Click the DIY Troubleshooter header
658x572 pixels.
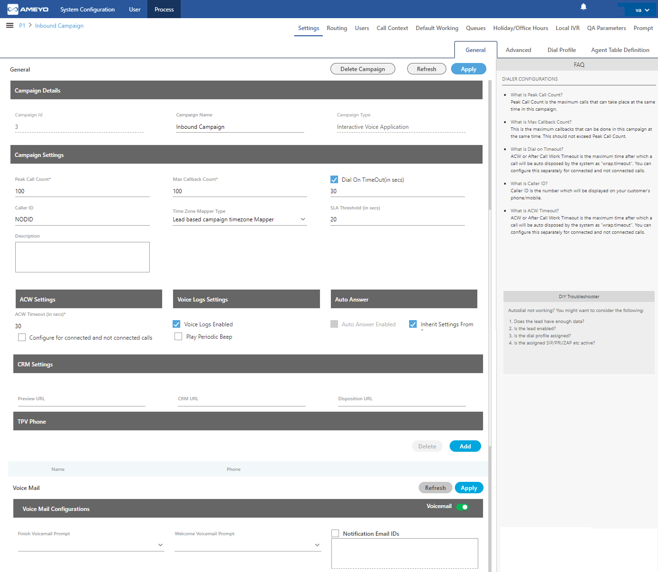pyautogui.click(x=579, y=296)
